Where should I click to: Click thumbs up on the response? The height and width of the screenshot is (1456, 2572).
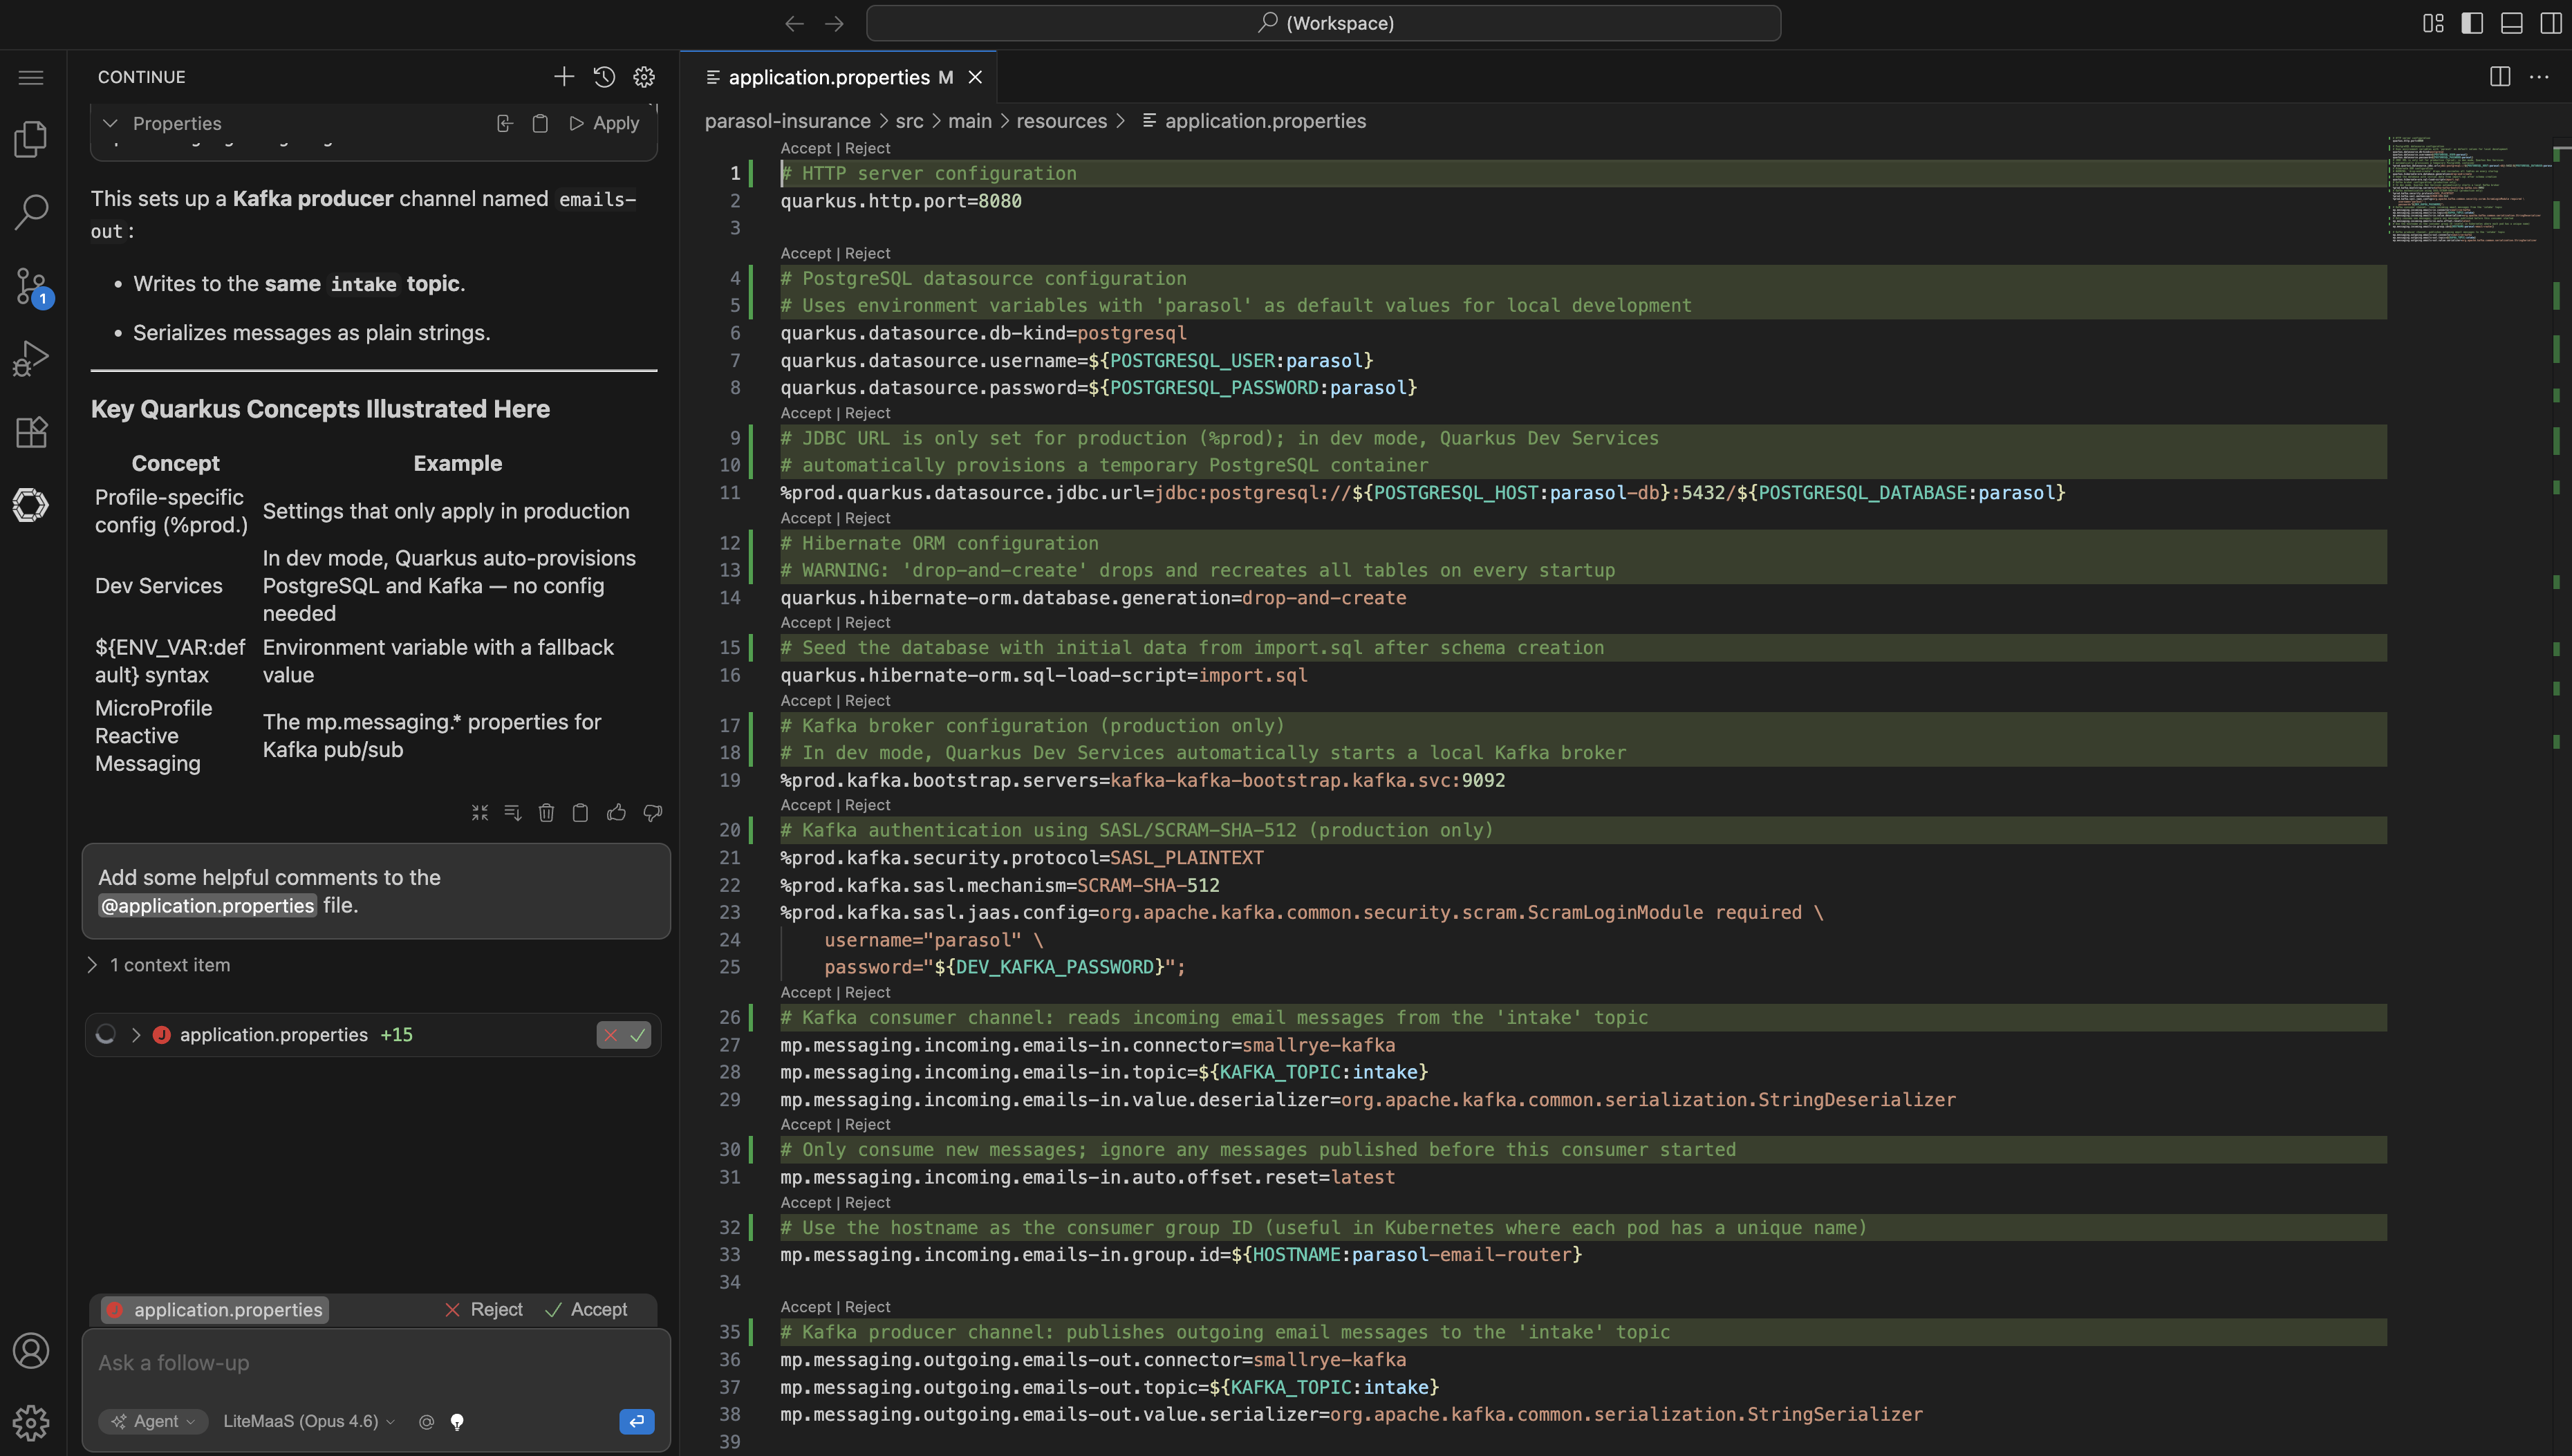point(616,813)
